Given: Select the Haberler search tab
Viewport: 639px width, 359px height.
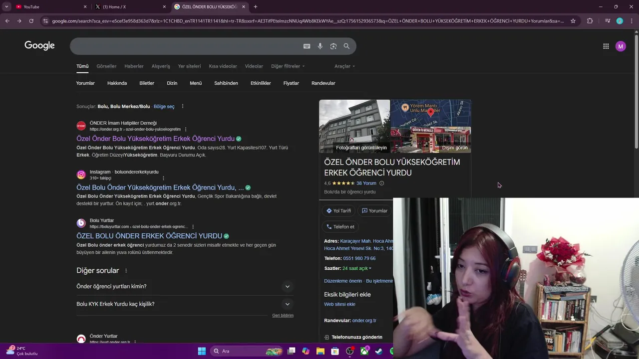Looking at the screenshot, I should click(134, 66).
